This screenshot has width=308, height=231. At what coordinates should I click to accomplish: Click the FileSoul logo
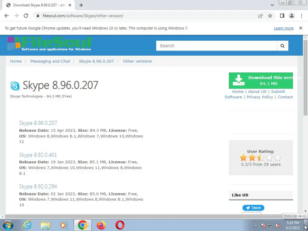point(49,44)
